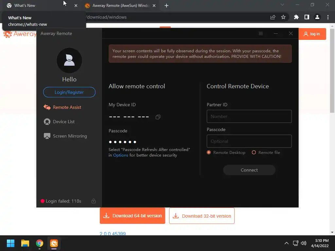335x251 pixels.
Task: Click the lock icon beside Login failed status
Action: click(94, 201)
